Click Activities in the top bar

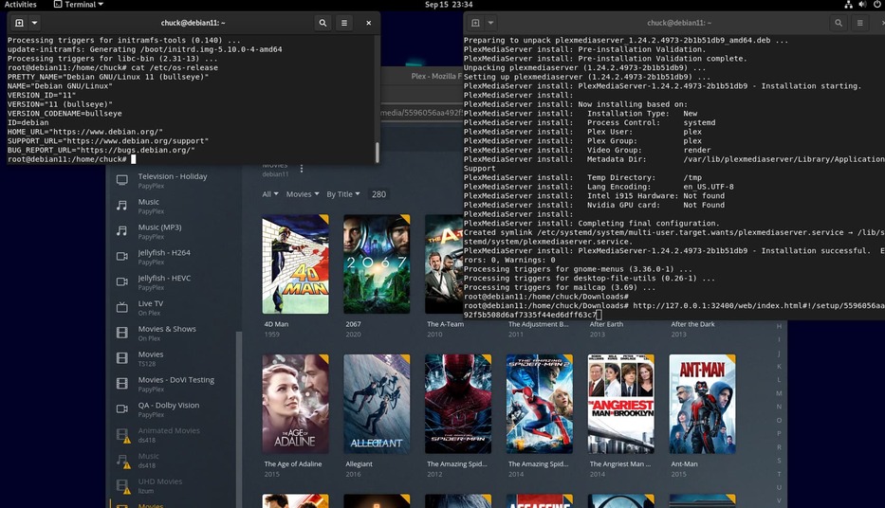tap(21, 5)
